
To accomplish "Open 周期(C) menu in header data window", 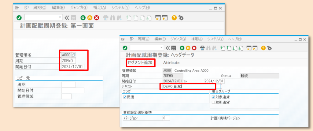I will tap(143, 39).
